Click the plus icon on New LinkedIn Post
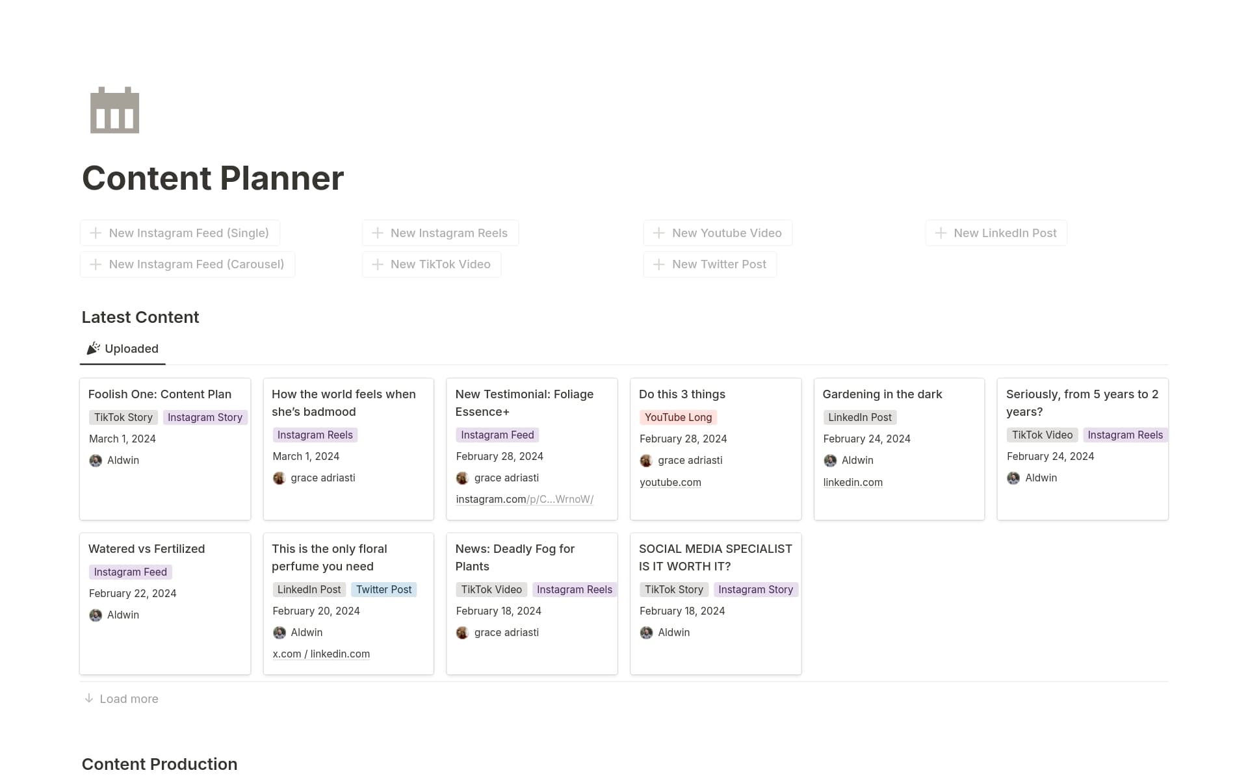1248x779 pixels. [941, 233]
